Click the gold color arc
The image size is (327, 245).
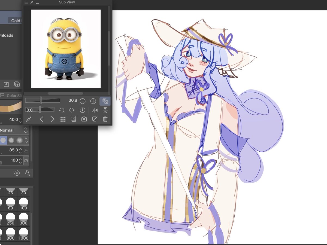click(x=11, y=107)
